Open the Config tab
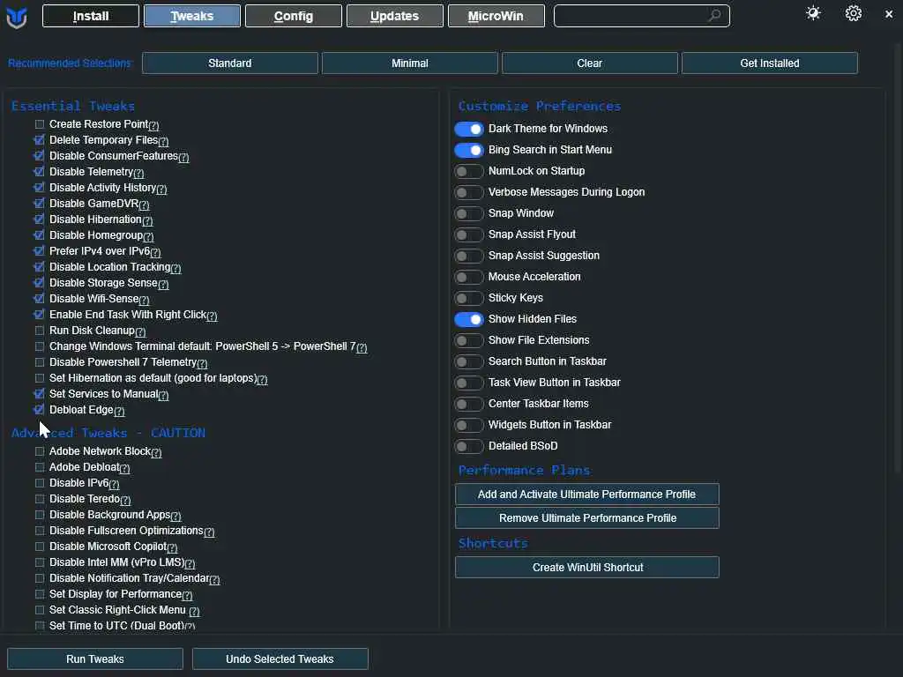The width and height of the screenshot is (903, 677). tap(293, 16)
